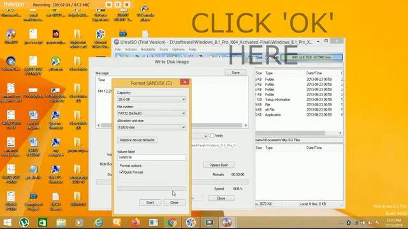Open the Options menu in UltraISO
408x229 pixels.
click(x=178, y=50)
